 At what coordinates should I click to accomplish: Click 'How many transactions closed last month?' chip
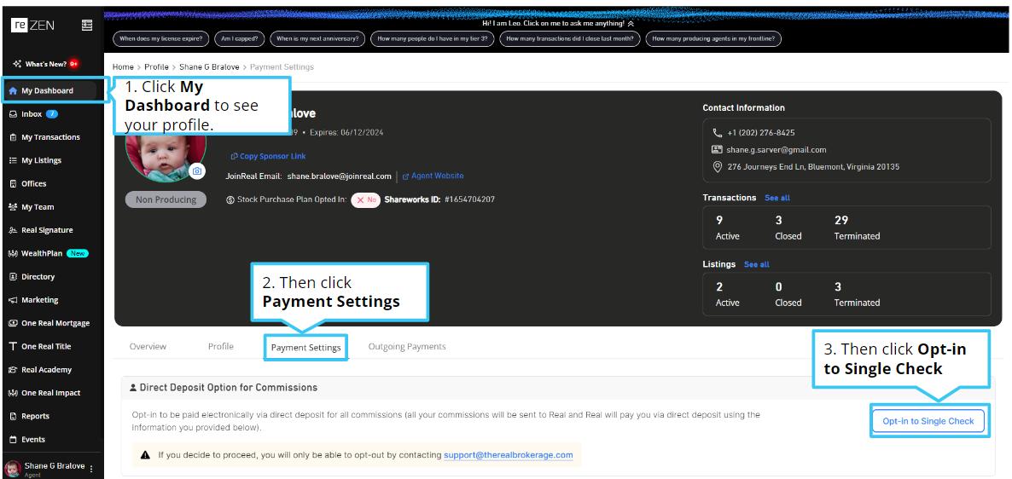[570, 38]
